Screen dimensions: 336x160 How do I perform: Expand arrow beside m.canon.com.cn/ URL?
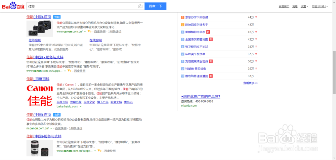click(x=51, y=128)
